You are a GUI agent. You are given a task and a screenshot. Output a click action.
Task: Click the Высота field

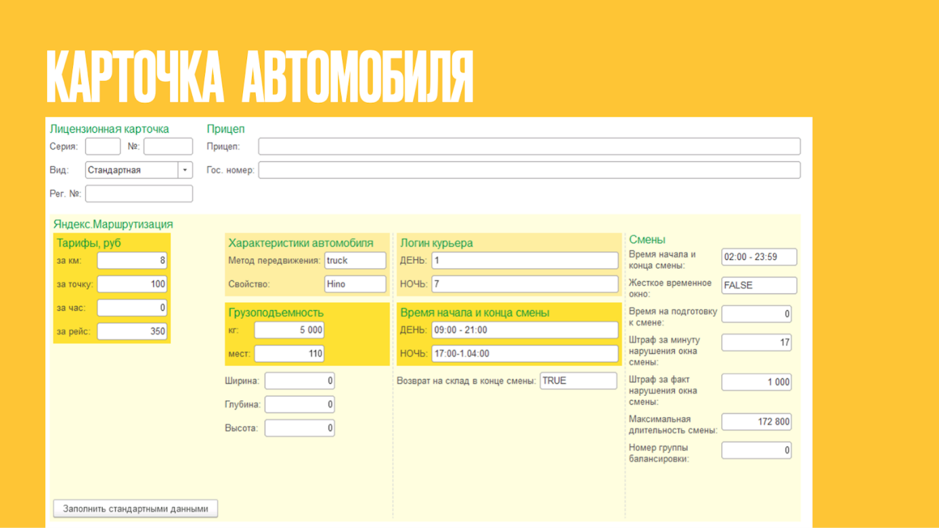299,428
